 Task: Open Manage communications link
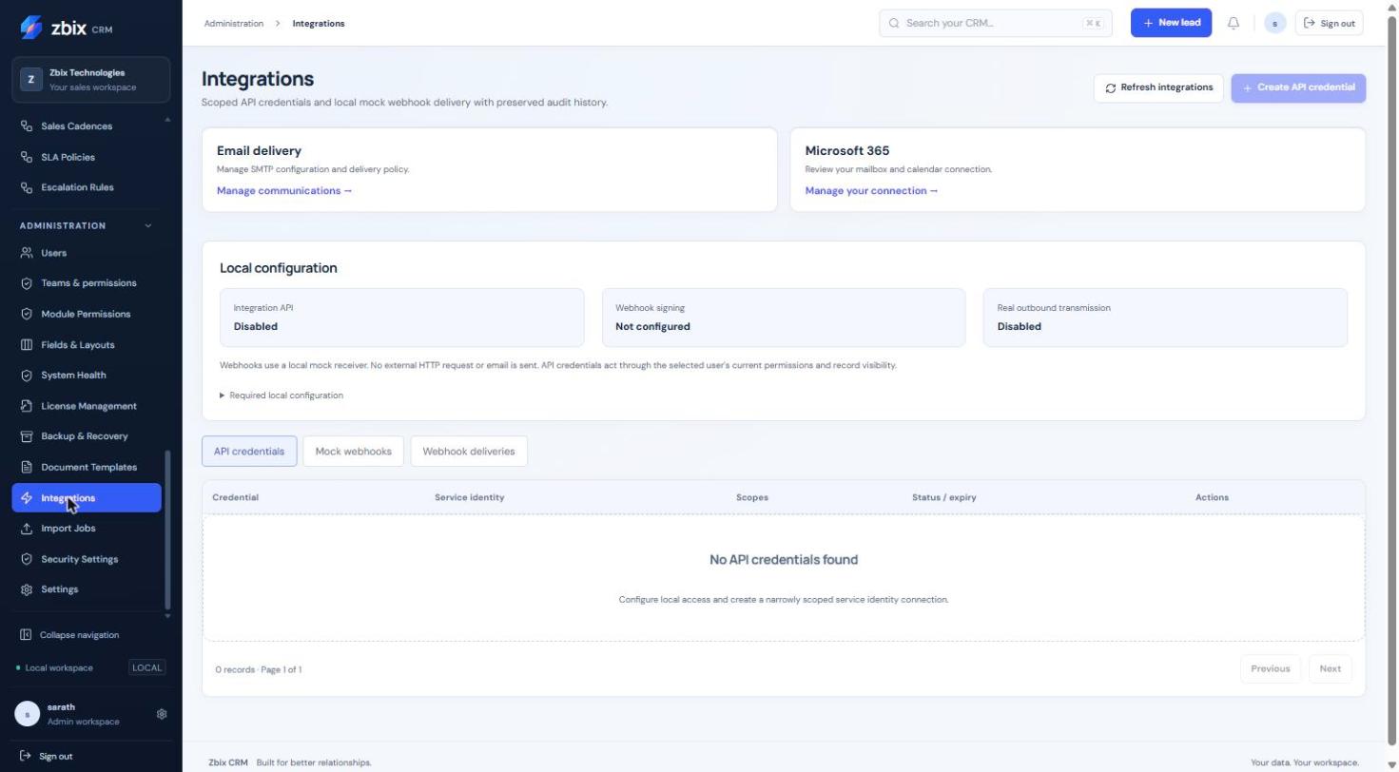tap(284, 191)
